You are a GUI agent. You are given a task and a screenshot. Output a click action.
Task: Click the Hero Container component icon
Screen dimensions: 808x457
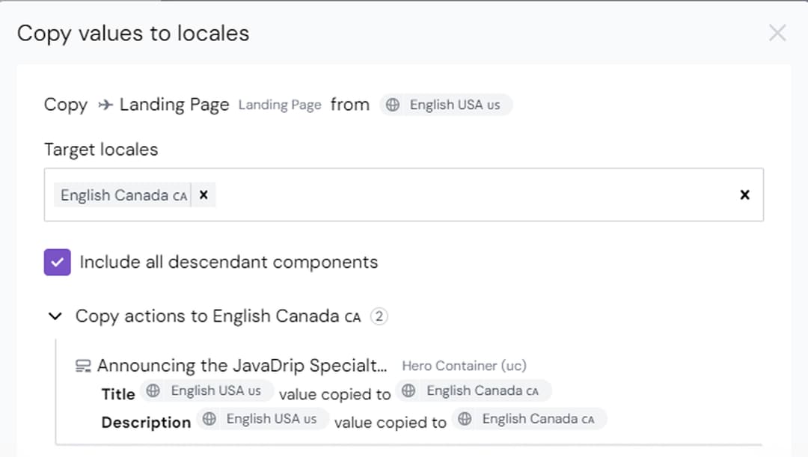[85, 366]
